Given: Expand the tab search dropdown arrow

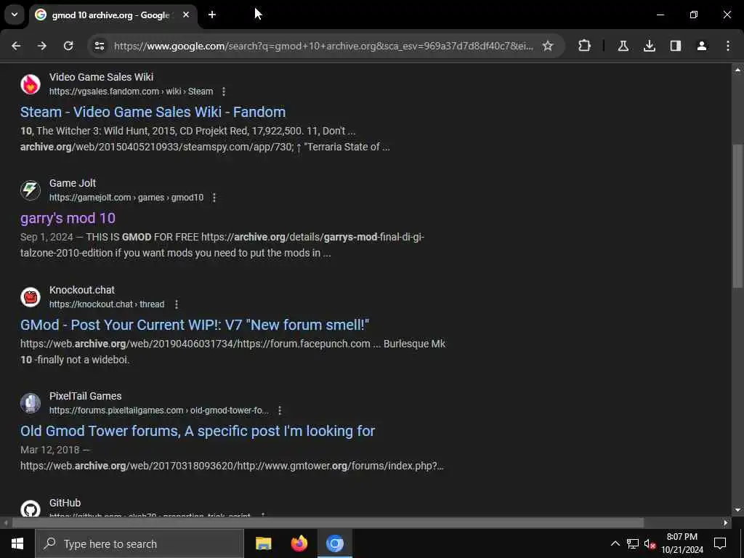Looking at the screenshot, I should (x=15, y=15).
